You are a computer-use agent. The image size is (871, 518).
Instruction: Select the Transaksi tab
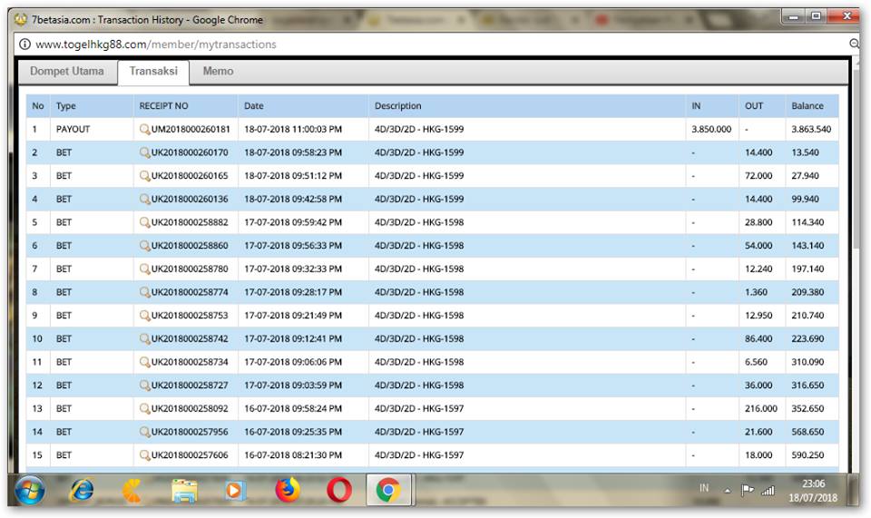pyautogui.click(x=153, y=72)
